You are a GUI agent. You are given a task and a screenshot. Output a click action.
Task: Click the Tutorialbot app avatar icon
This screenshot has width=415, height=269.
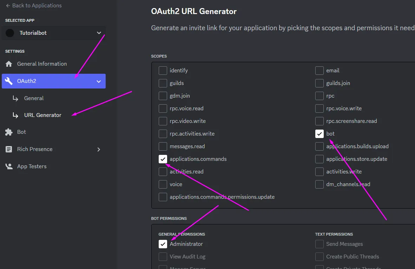point(10,33)
